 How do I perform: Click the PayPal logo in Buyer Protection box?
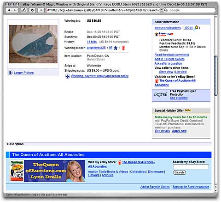(161, 94)
